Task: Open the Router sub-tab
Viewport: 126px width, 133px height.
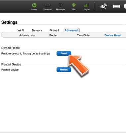Action: coord(53,35)
